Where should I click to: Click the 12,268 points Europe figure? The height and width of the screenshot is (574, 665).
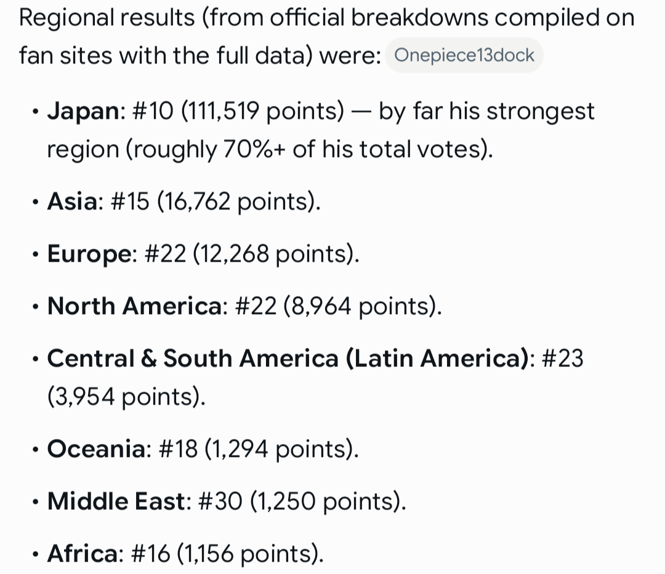[273, 254]
